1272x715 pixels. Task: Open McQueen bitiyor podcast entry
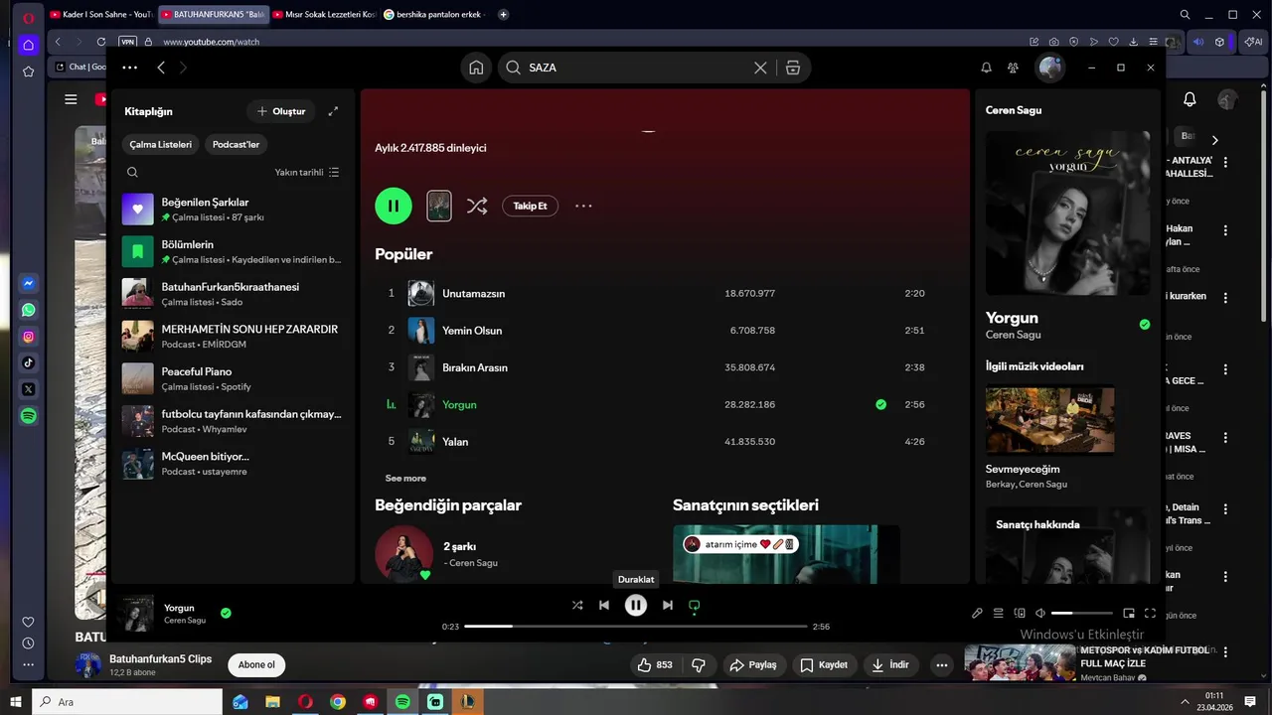click(232, 463)
